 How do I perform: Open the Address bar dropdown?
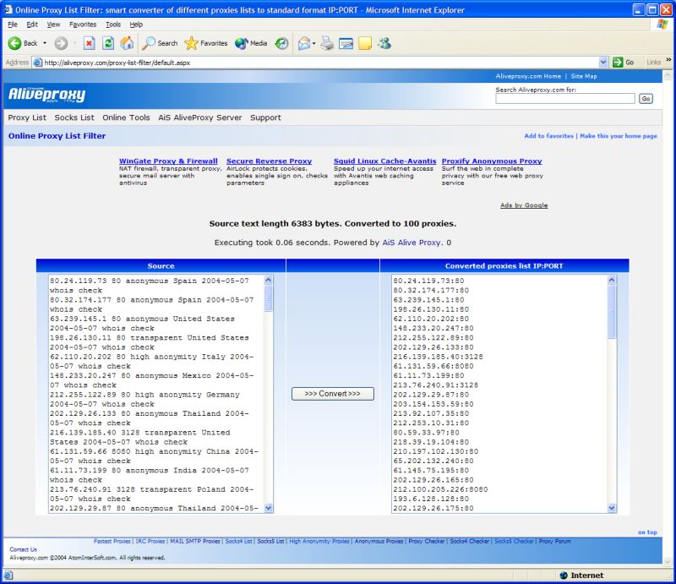[602, 62]
